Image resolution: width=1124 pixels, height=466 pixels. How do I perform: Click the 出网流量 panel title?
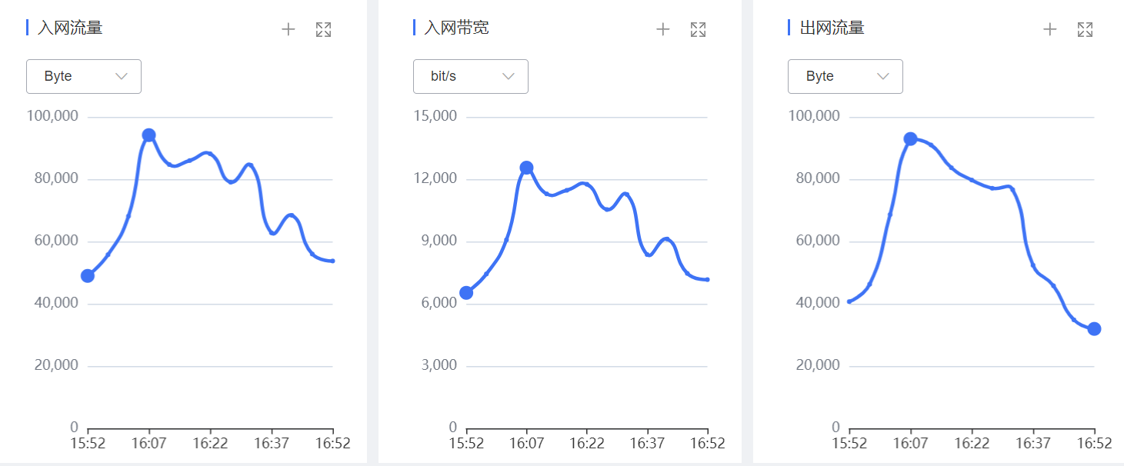point(832,28)
